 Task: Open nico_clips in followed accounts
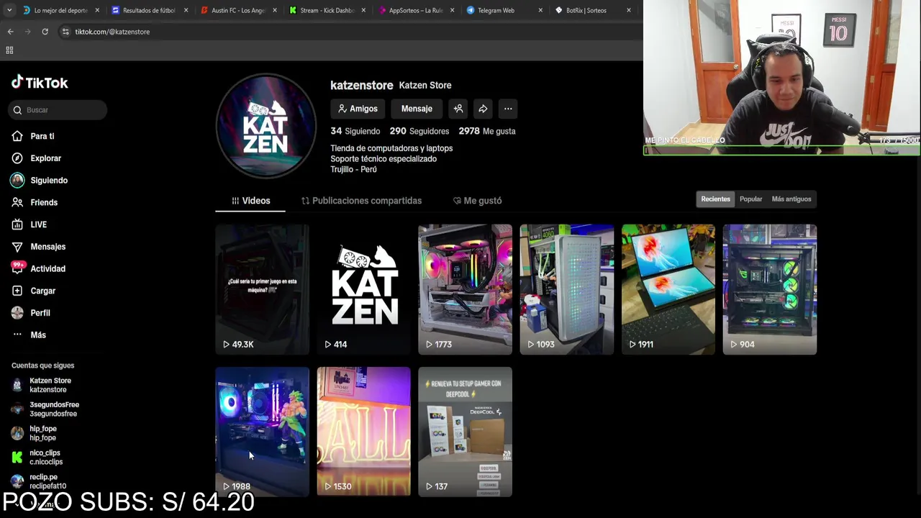tap(37, 458)
